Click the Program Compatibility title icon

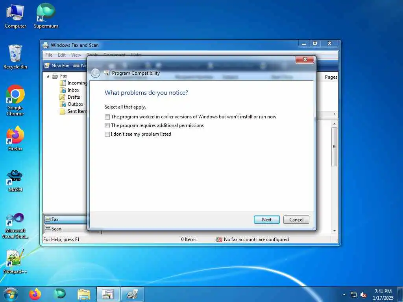[x=107, y=73]
